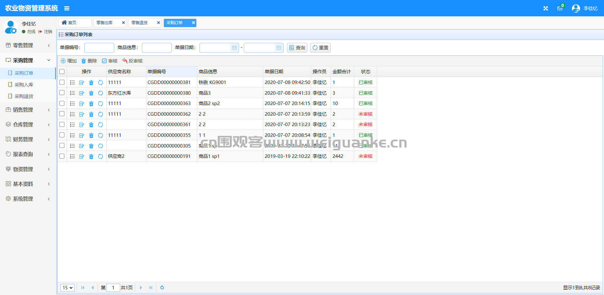Check the row for order CGDD00000000381
604x295 pixels.
[62, 82]
